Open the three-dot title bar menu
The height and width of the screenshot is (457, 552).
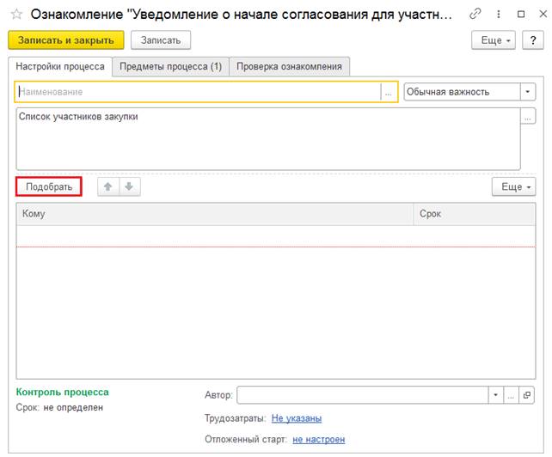pyautogui.click(x=498, y=14)
